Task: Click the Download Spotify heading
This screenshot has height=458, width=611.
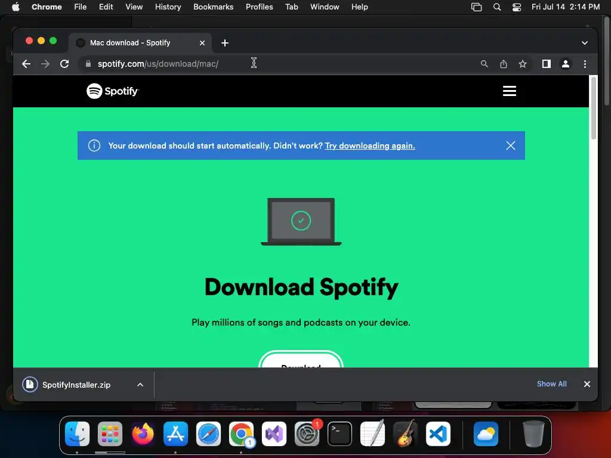Action: click(x=301, y=287)
